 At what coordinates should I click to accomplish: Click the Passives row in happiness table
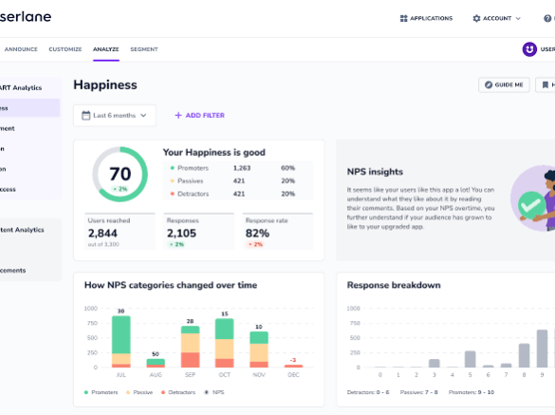pos(238,181)
